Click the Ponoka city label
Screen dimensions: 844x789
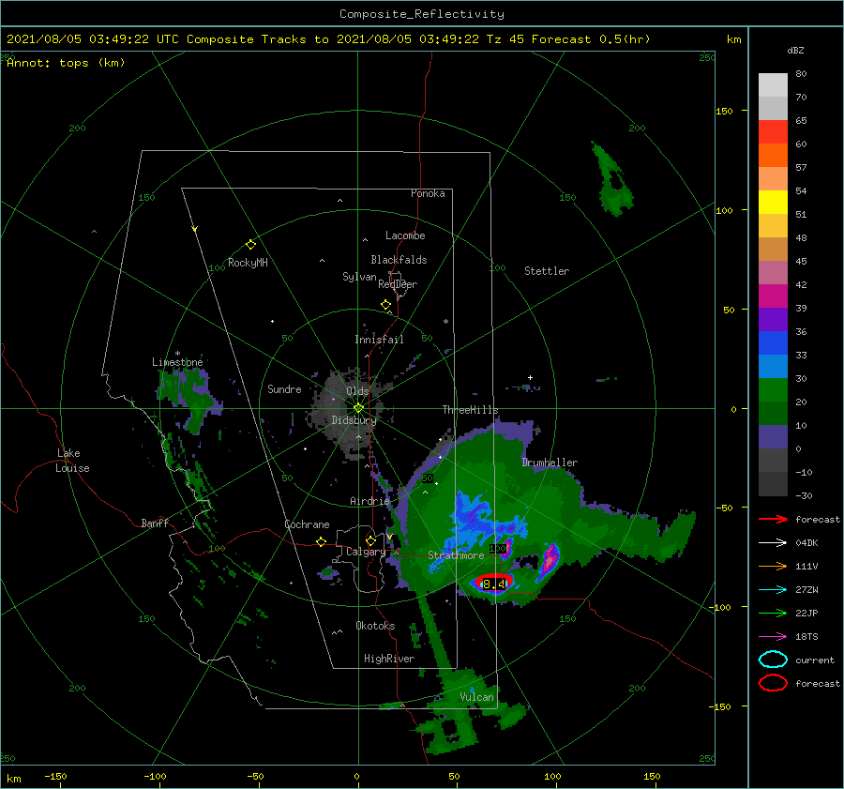pos(428,193)
